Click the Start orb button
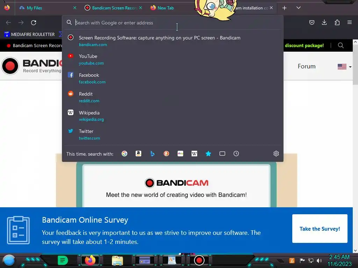 tap(9, 260)
